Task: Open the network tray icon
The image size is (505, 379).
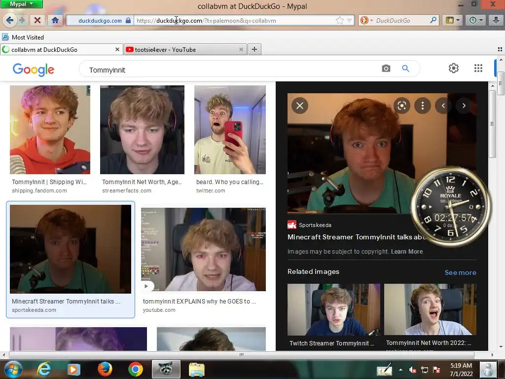Action: click(425, 370)
